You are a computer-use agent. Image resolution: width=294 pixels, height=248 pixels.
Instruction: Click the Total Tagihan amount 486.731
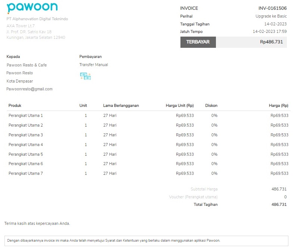click(279, 205)
